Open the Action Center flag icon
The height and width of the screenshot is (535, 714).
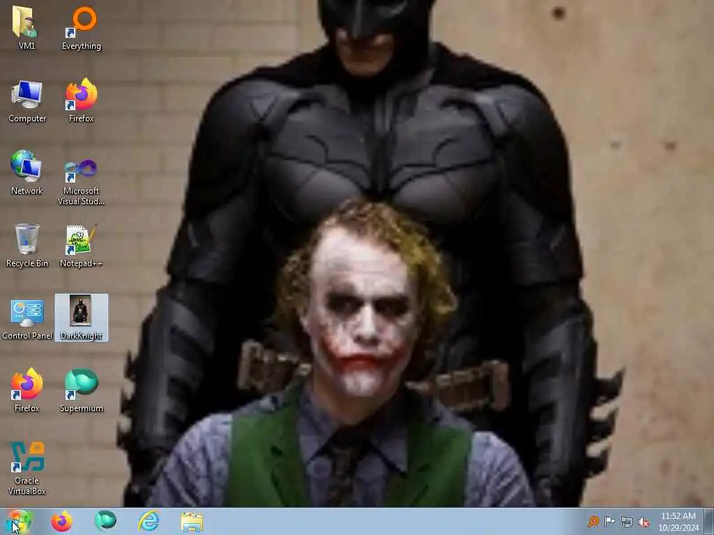coord(609,522)
